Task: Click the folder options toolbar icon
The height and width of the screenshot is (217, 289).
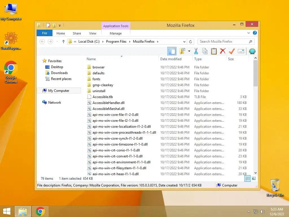Action: point(182,51)
